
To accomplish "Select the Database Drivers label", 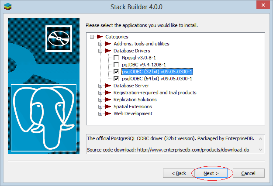I will pos(132,51).
